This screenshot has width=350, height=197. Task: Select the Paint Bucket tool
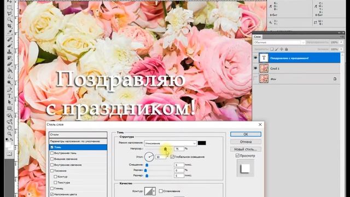[x=9, y=71]
